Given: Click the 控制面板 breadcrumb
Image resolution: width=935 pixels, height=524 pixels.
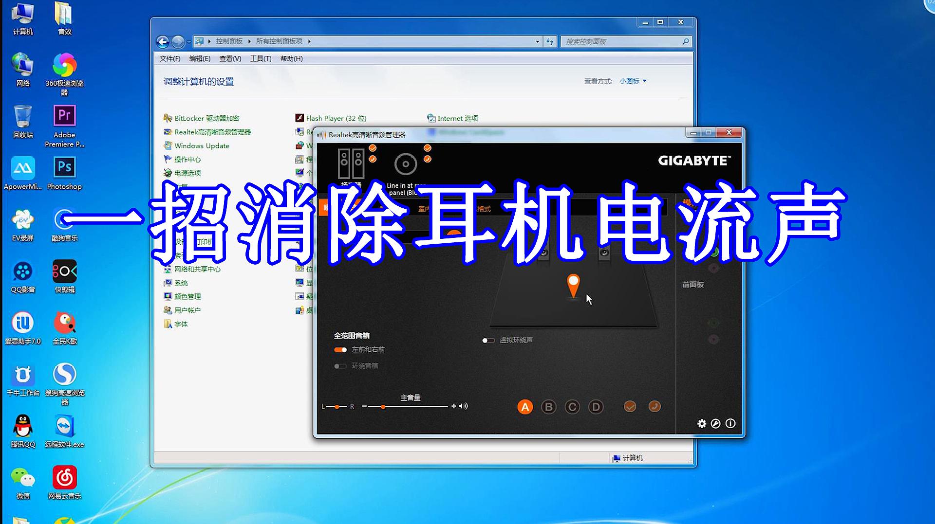Looking at the screenshot, I should click(229, 41).
